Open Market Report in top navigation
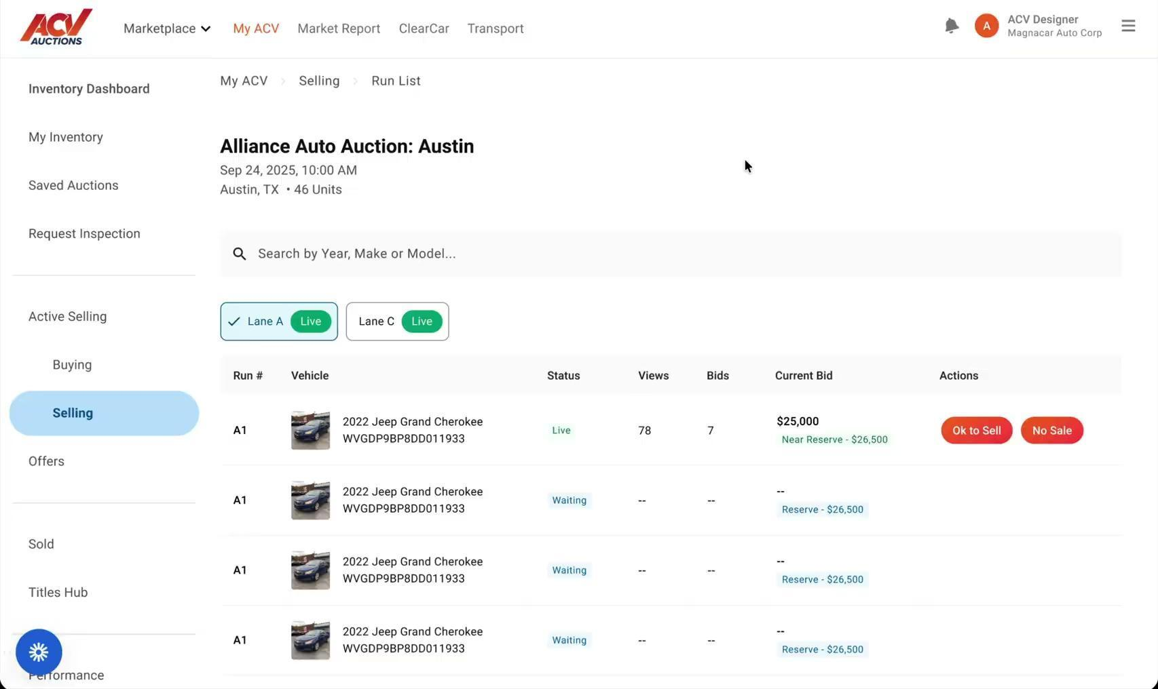This screenshot has height=689, width=1158. point(339,28)
